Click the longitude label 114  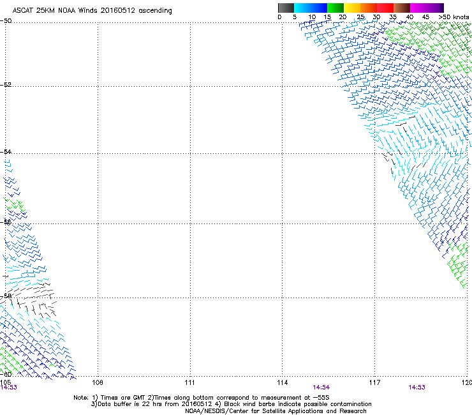[283, 382]
